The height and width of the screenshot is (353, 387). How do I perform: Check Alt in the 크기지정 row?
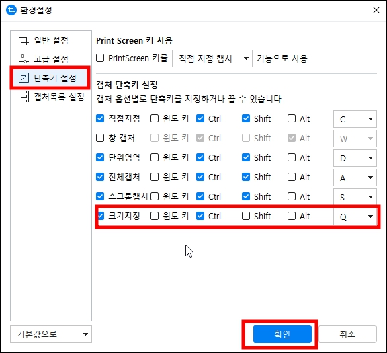click(292, 216)
